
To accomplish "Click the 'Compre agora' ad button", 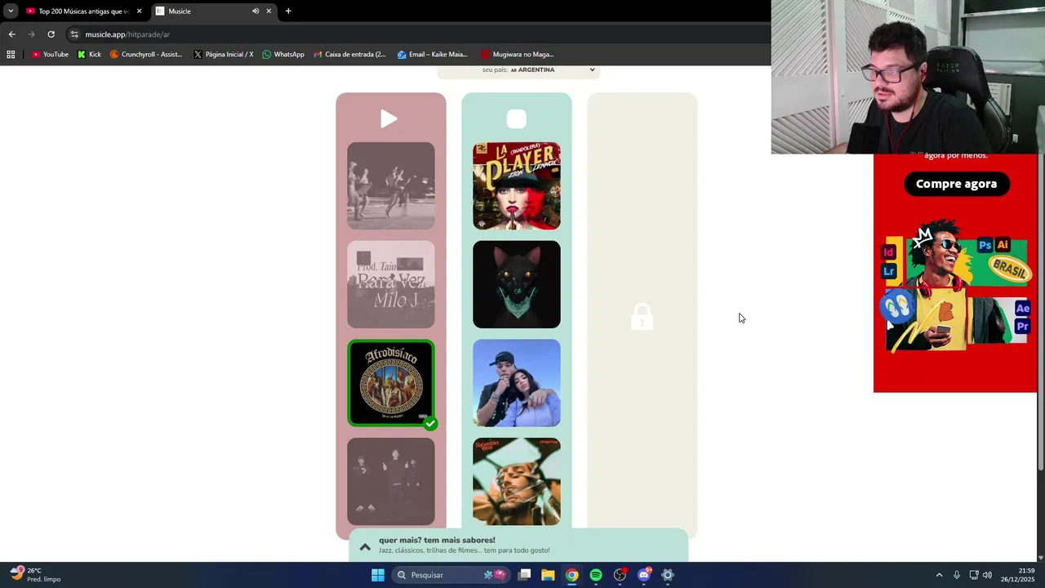I will 956,184.
